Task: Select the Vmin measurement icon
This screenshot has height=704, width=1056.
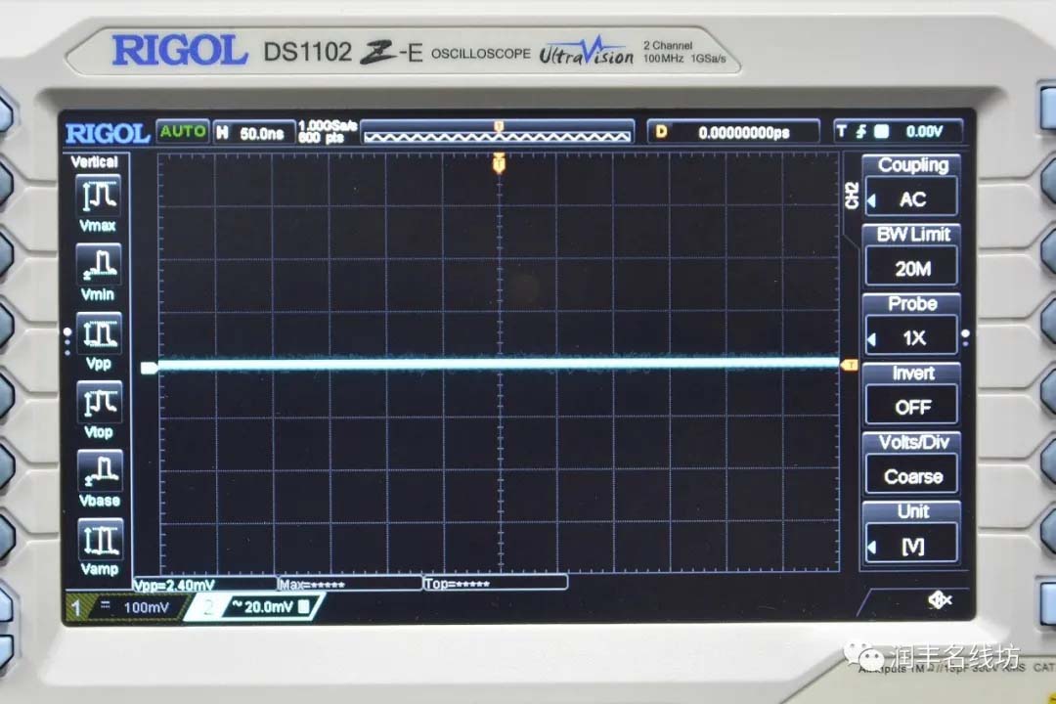Action: [99, 265]
